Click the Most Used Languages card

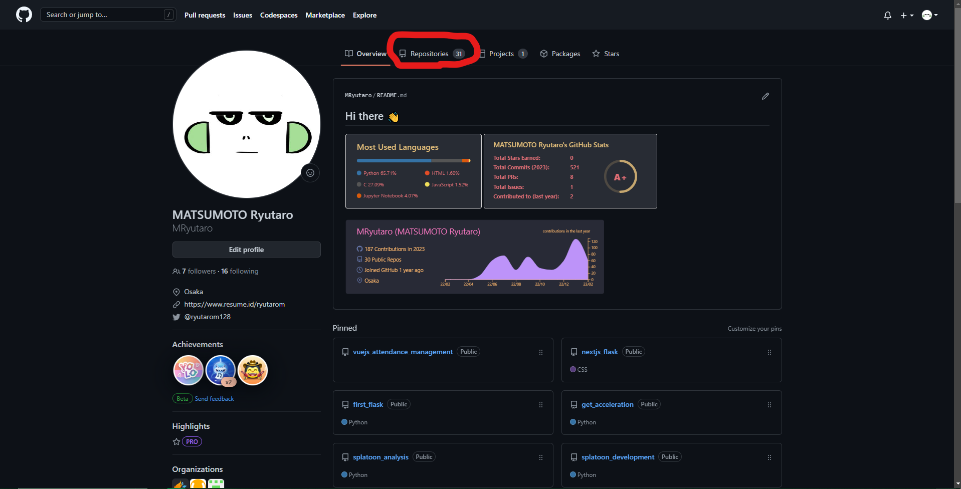(414, 171)
